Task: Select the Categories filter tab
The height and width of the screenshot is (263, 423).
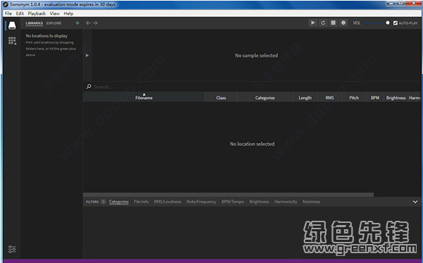Action: tap(118, 202)
